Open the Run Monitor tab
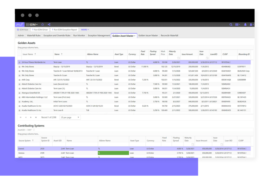The width and height of the screenshot is (265, 189). pos(79,36)
